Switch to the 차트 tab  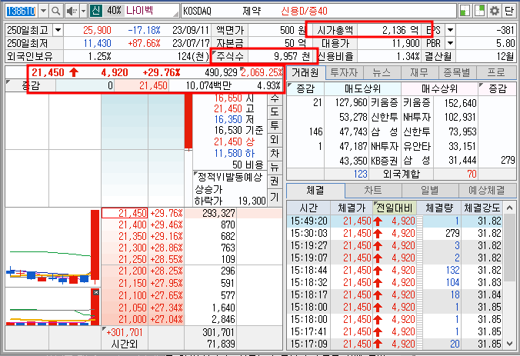373,191
